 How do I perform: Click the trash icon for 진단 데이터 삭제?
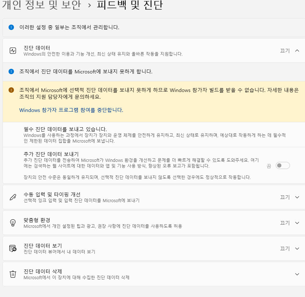pos(13,274)
